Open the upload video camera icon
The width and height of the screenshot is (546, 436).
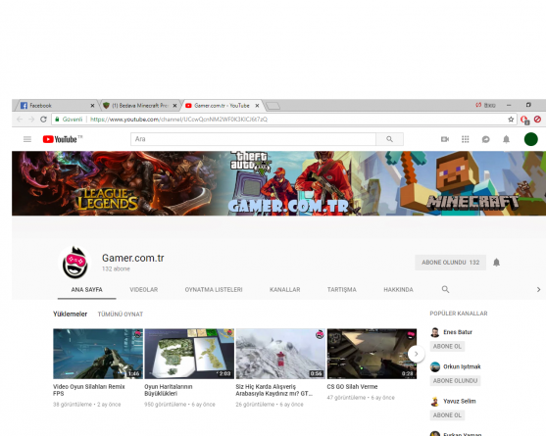tap(445, 139)
